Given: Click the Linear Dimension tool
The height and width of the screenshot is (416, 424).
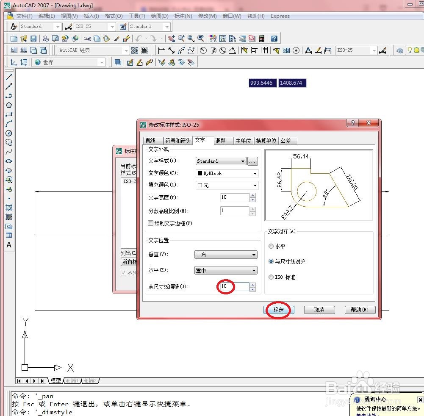Looking at the screenshot, I should [161, 50].
